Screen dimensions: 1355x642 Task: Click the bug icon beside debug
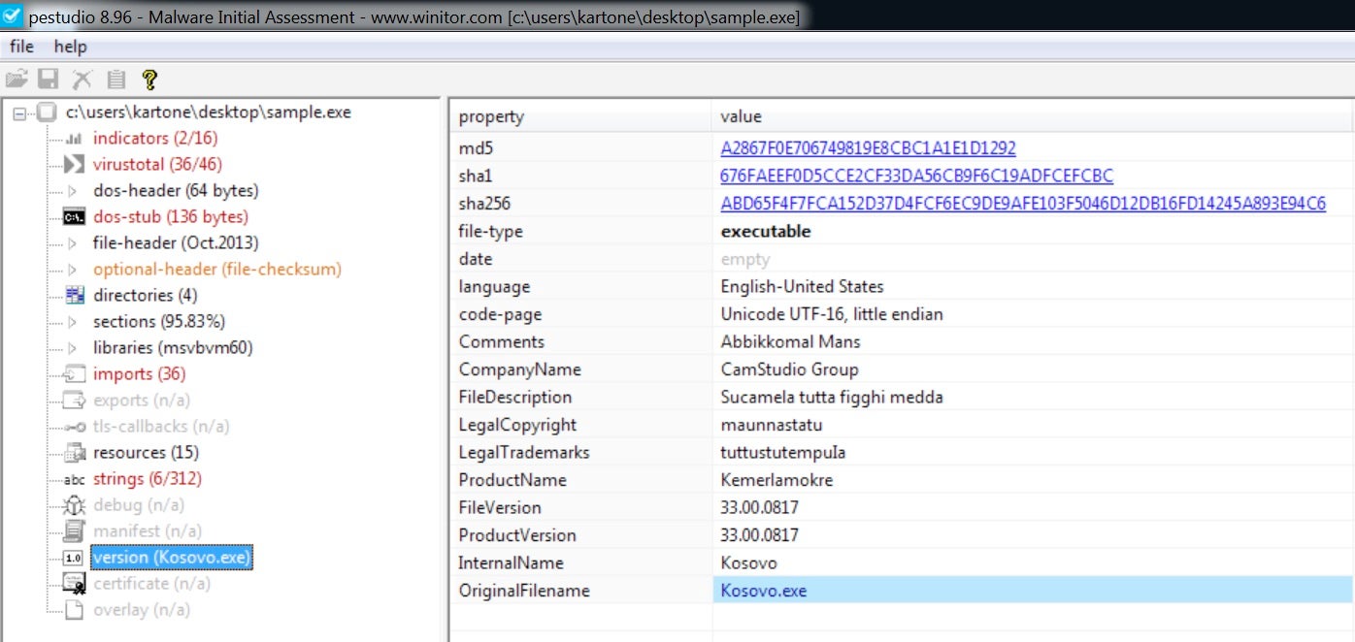click(x=74, y=505)
